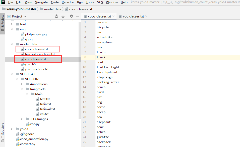This screenshot has width=240, height=147.
Task: Click model_data in the breadcrumb
Action: (52, 9)
